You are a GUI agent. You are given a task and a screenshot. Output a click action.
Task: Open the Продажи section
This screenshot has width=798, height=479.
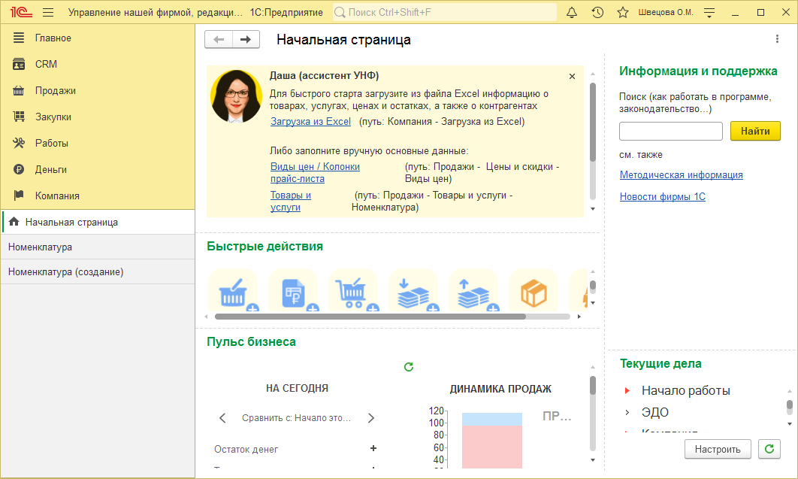pos(98,90)
